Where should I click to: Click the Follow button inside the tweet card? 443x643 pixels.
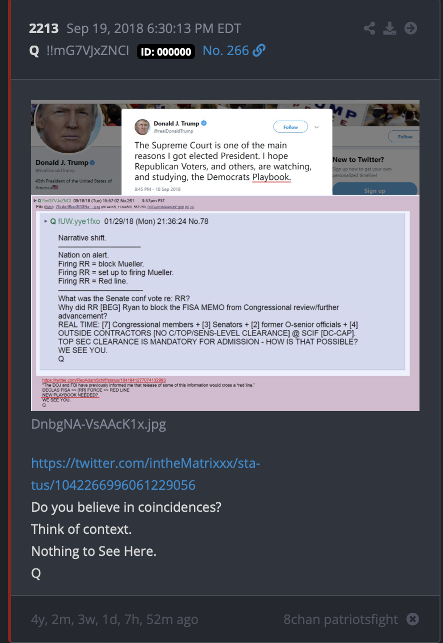(x=290, y=127)
